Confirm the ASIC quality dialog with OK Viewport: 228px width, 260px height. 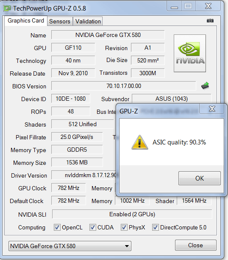[x=200, y=178]
